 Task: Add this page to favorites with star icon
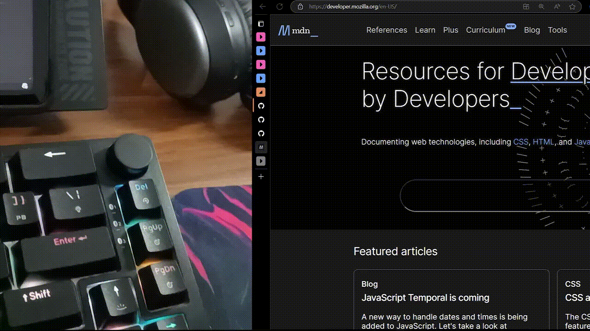point(572,7)
